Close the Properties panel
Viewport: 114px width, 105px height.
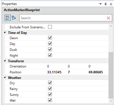click(x=111, y=4)
